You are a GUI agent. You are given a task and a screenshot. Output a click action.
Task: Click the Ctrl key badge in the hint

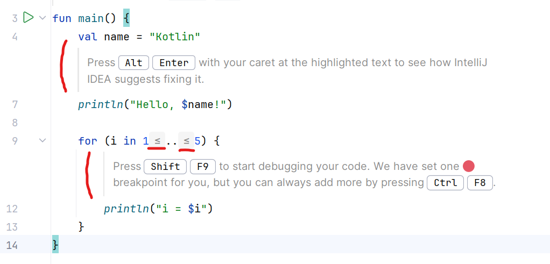pyautogui.click(x=445, y=183)
